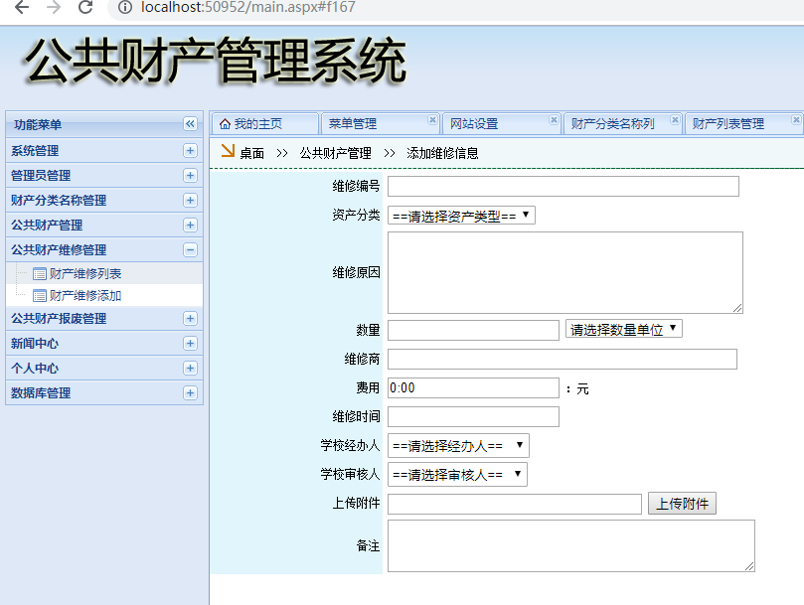The height and width of the screenshot is (605, 804).
Task: Close the 财产分类名称列 tab
Action: coord(675,119)
